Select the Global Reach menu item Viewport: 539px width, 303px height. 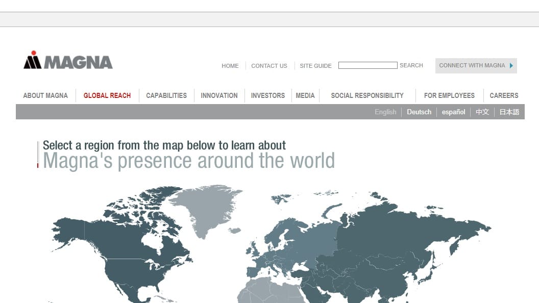107,95
